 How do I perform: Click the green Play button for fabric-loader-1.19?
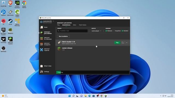pos(117,43)
